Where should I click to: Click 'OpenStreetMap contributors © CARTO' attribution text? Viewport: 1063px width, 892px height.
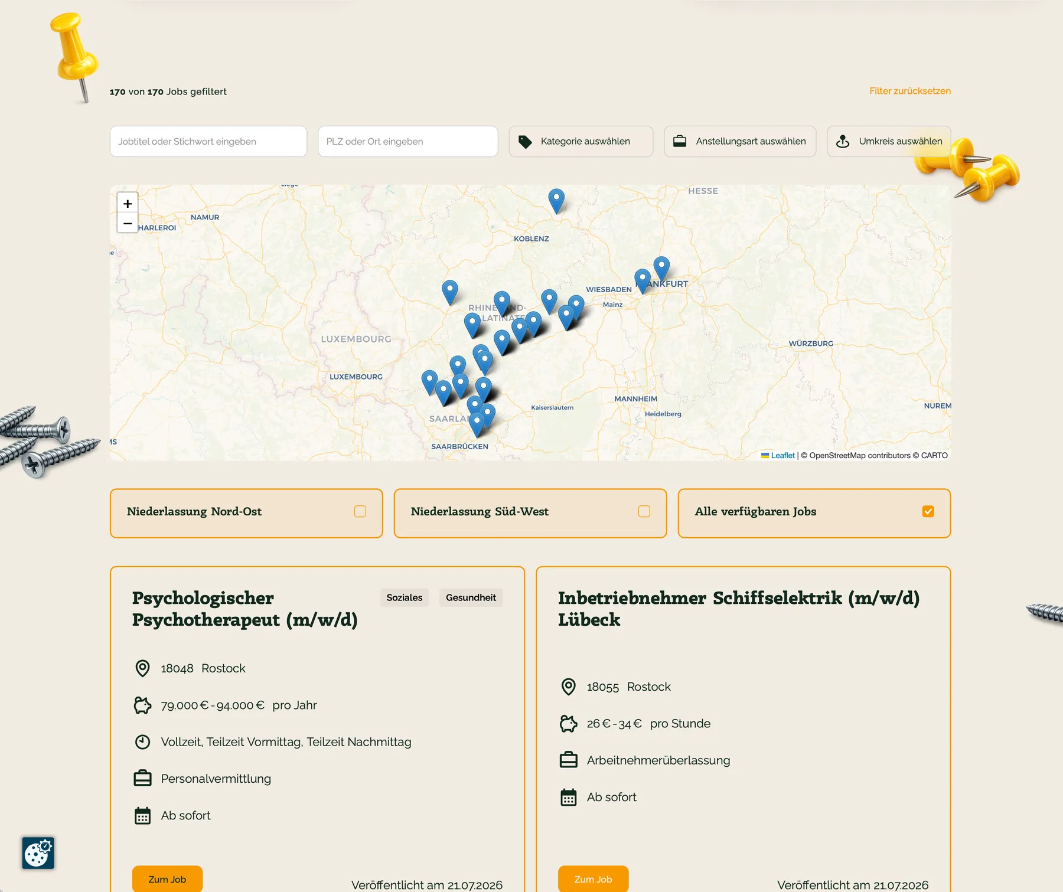(874, 456)
